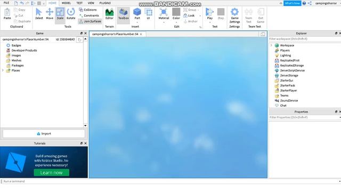This screenshot has height=192, width=341.
Task: Activate the Move tool
Action: (x=50, y=14)
